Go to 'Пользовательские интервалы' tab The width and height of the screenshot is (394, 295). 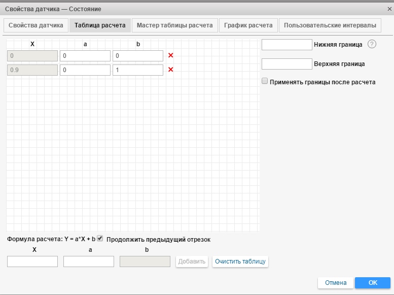(330, 25)
